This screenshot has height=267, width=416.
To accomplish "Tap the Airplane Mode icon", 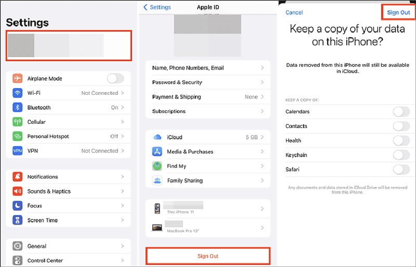I will (x=18, y=78).
